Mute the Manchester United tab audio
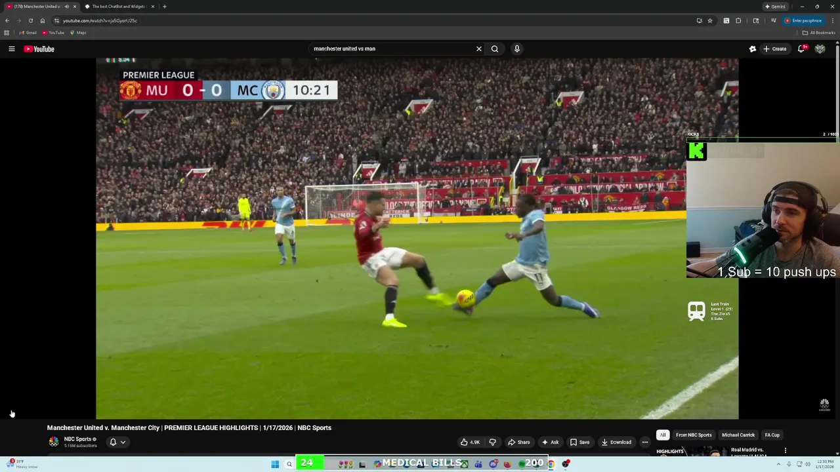 pos(66,7)
